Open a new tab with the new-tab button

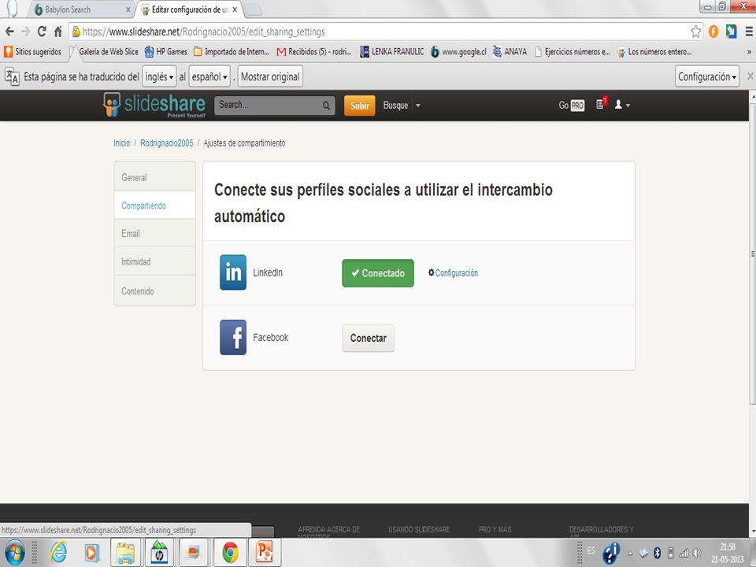(x=254, y=9)
